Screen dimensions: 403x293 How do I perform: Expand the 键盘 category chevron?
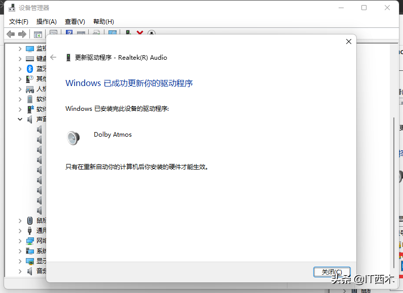coord(20,59)
